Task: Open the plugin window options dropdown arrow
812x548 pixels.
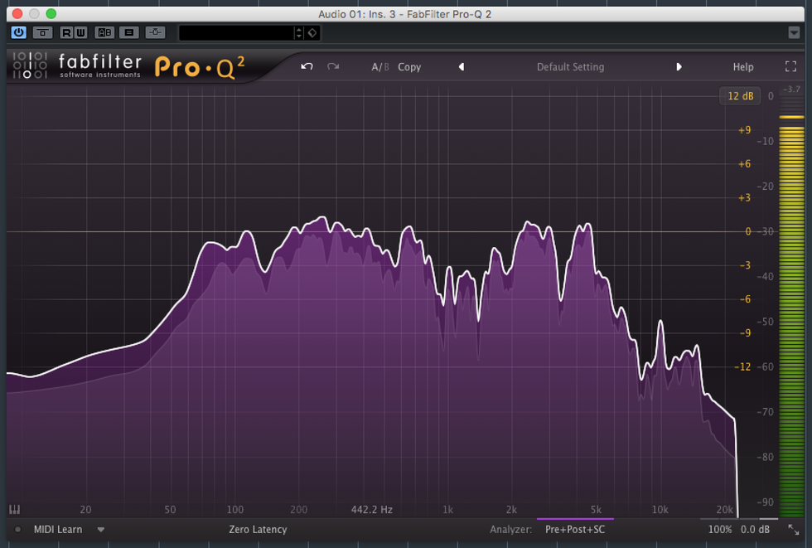Action: tap(794, 32)
